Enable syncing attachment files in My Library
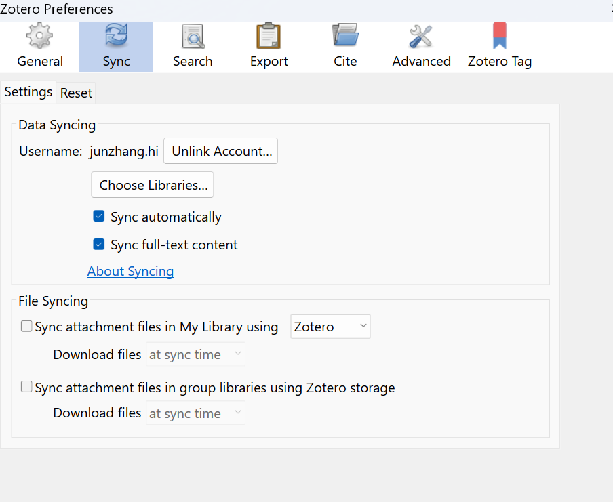Image resolution: width=613 pixels, height=502 pixels. 26,327
